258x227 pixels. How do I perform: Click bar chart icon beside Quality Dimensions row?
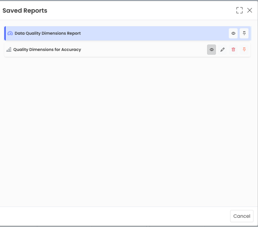click(9, 50)
